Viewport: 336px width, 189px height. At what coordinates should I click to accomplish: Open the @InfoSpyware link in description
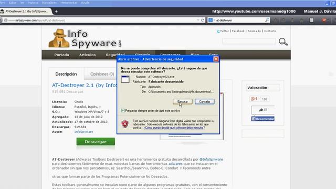(x=211, y=159)
